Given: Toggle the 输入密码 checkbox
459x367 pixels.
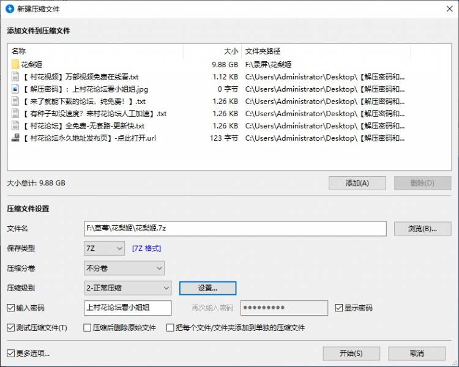Looking at the screenshot, I should click(10, 308).
